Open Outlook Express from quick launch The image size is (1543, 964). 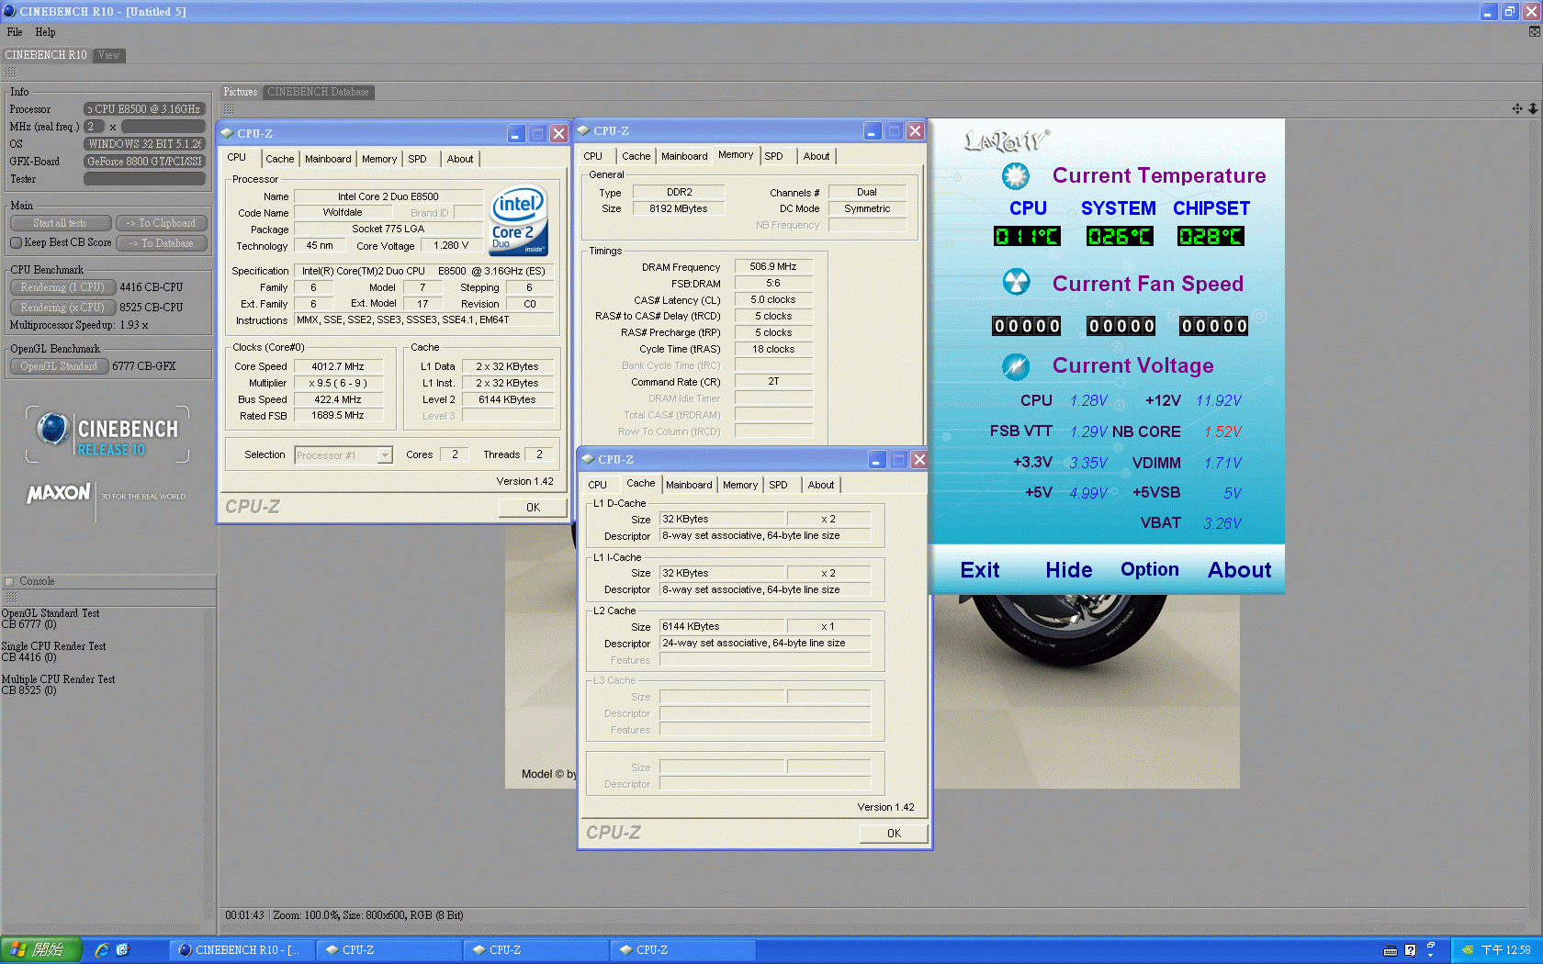(x=122, y=950)
